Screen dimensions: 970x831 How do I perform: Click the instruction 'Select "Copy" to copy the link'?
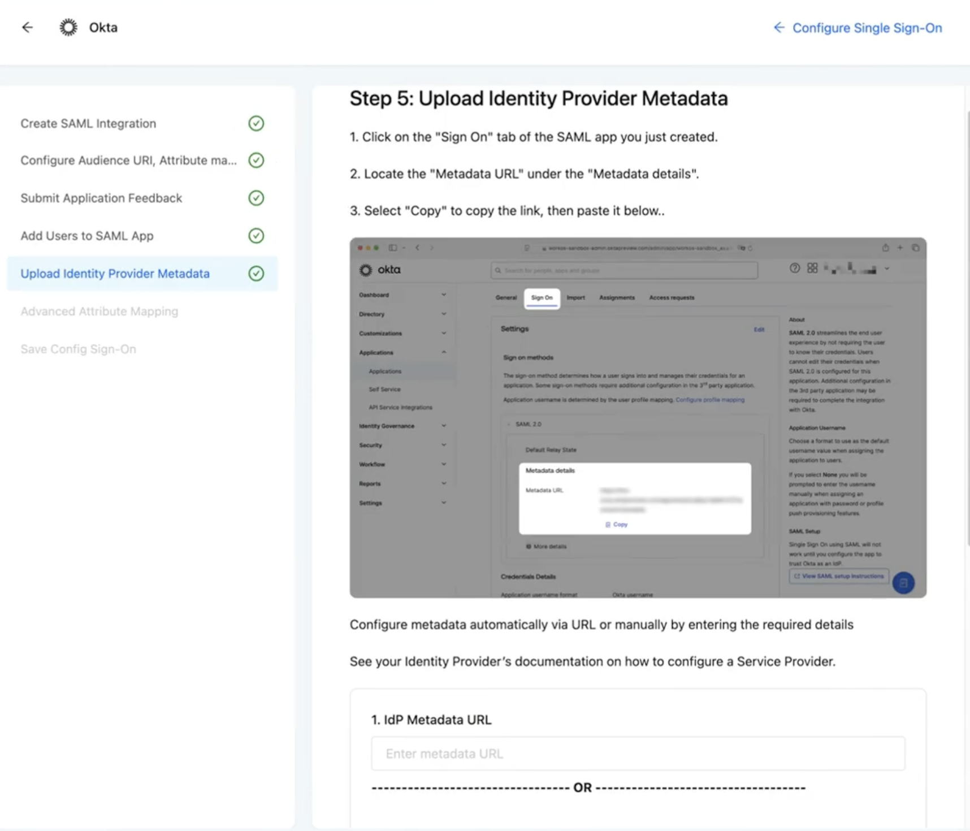(x=507, y=211)
